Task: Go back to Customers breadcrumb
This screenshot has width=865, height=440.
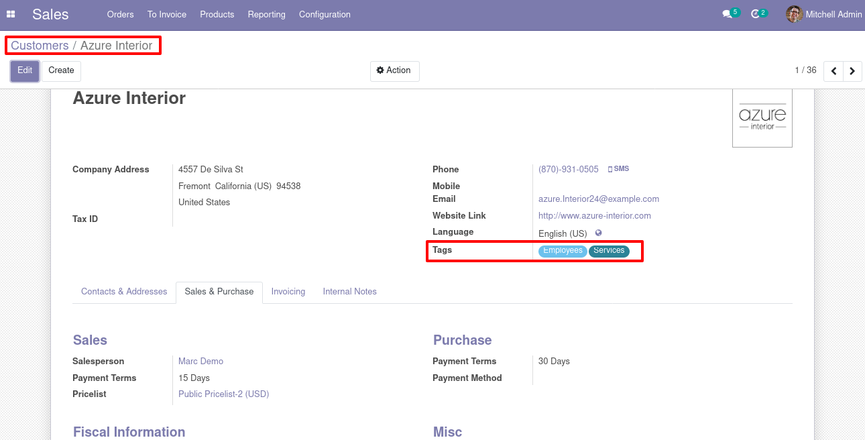Action: click(x=40, y=46)
